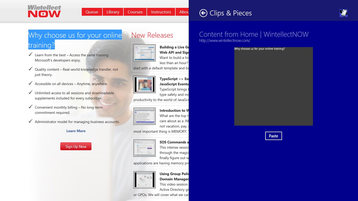Click the 'Learn from the best' bullet text

point(72,58)
